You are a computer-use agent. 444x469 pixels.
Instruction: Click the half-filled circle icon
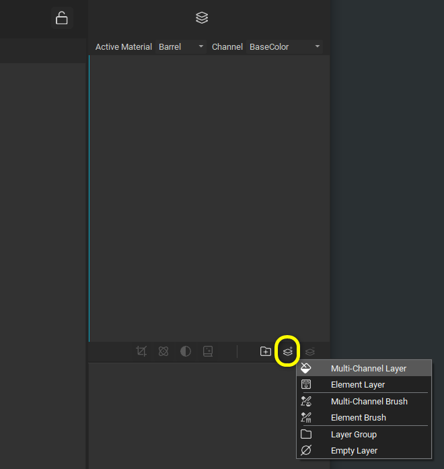pos(186,351)
